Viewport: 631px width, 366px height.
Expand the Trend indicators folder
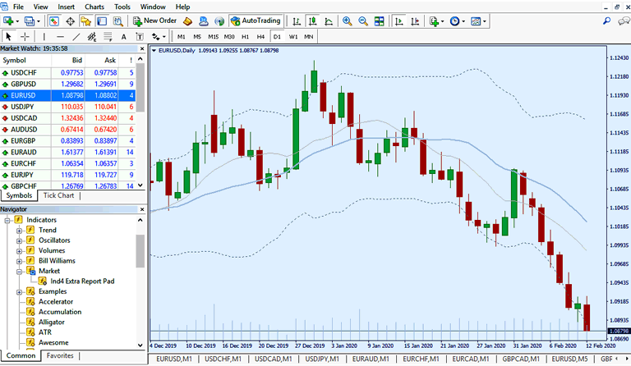[x=19, y=231]
